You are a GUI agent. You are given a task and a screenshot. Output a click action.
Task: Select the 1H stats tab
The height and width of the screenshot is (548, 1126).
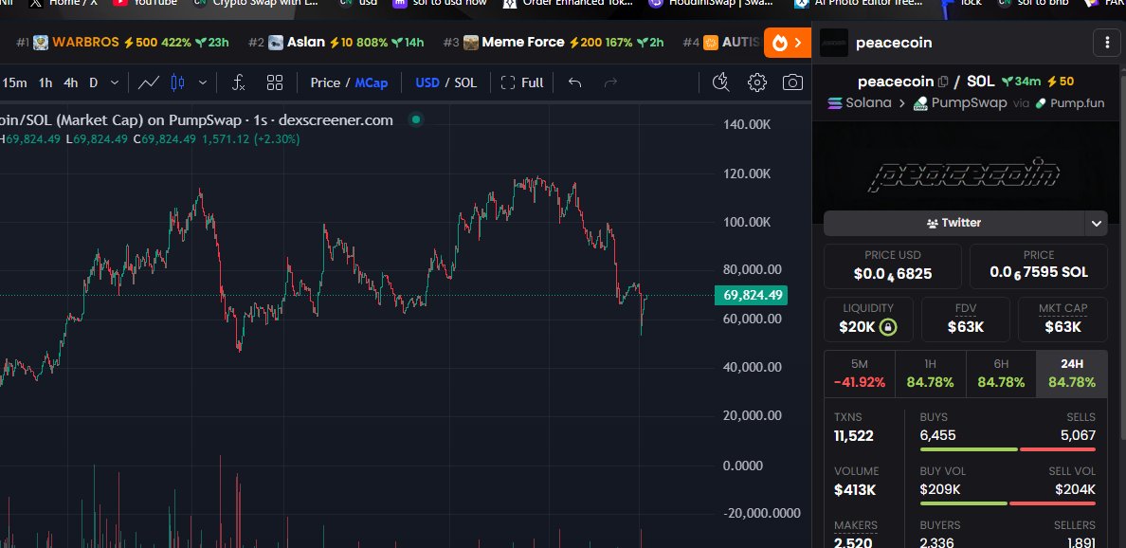coord(930,374)
